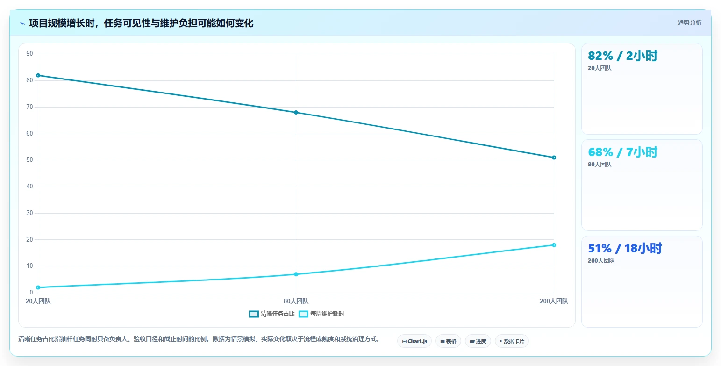Click the 趋势分析 label in header
This screenshot has height=366, width=721.
(689, 22)
